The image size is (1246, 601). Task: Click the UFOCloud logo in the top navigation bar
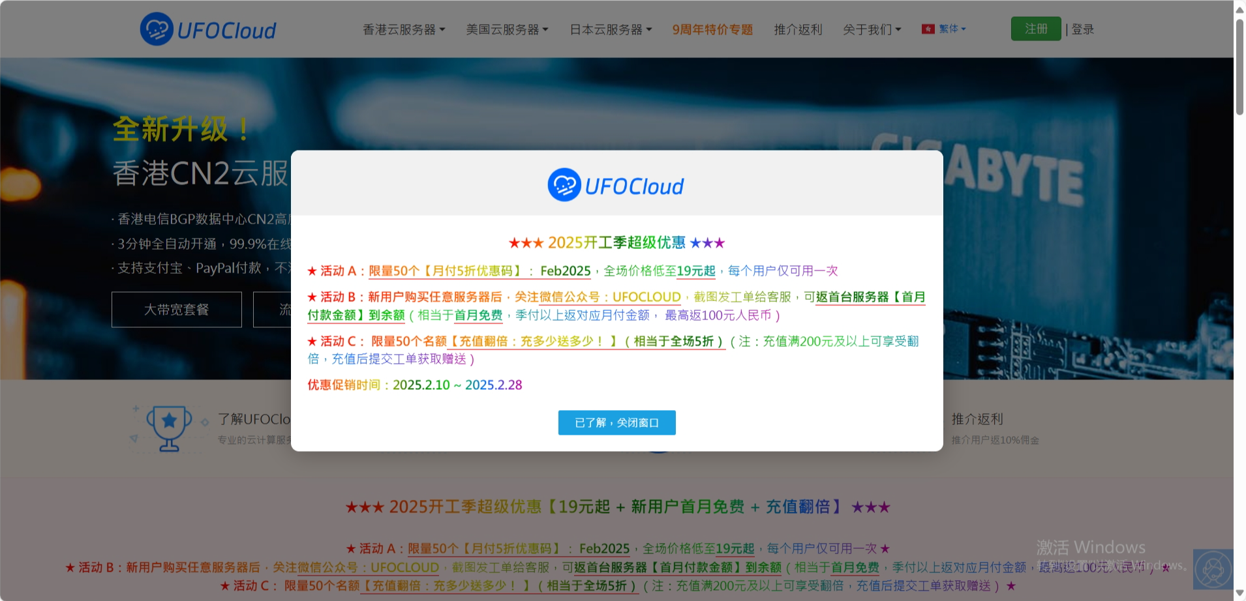(x=207, y=29)
